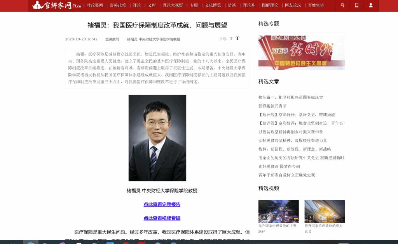Play the 提升国家治理效能的重大意义 video
Viewport: 398px width, 244px height.
[325, 211]
